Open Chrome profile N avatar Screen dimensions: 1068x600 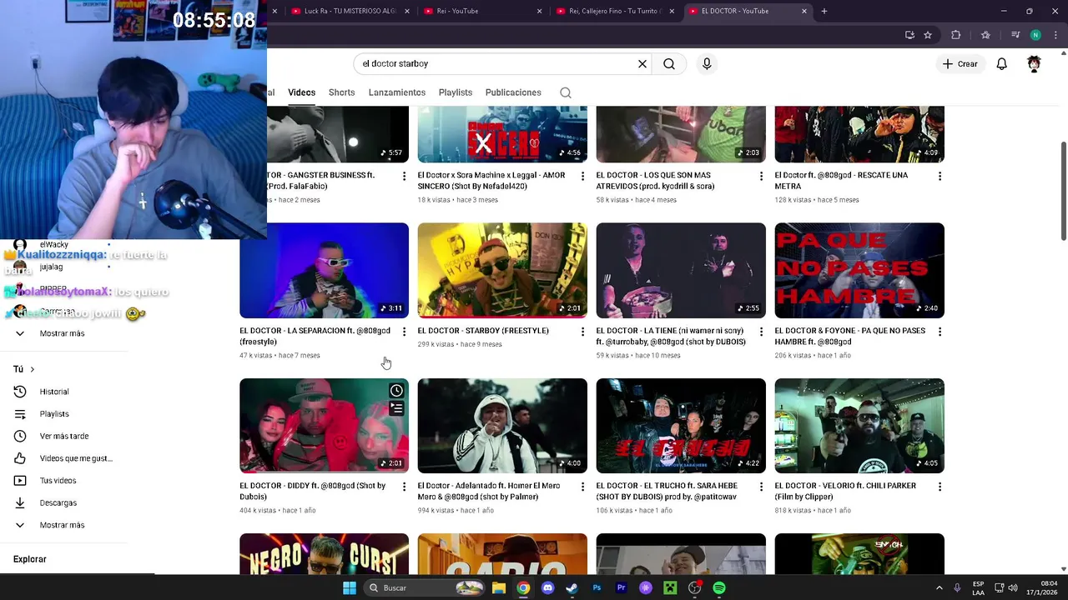coord(1035,35)
